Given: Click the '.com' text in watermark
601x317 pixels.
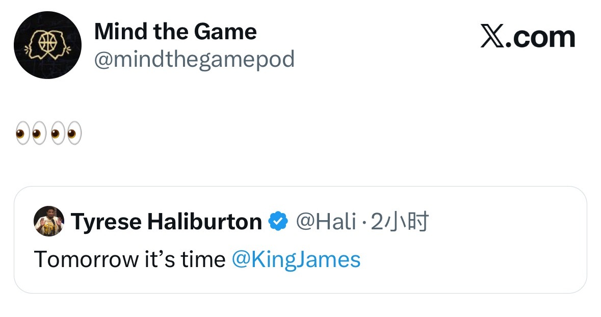Looking at the screenshot, I should (540, 38).
